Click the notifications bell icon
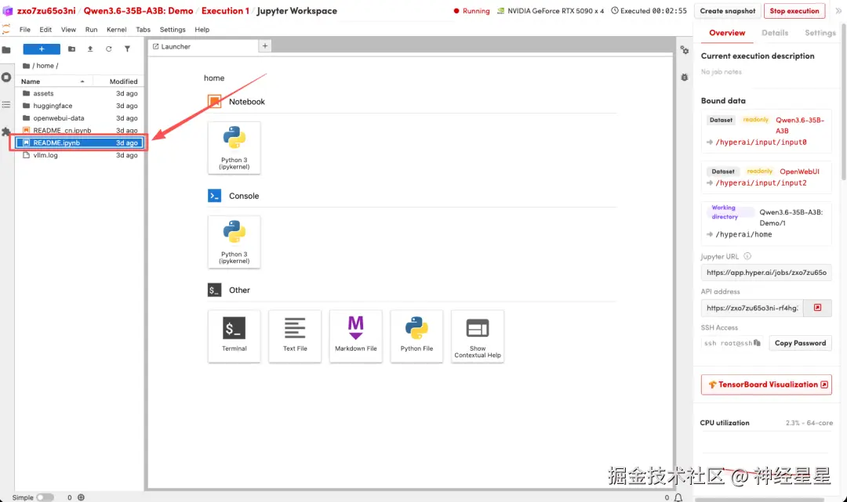Image resolution: width=847 pixels, height=502 pixels. tap(678, 497)
